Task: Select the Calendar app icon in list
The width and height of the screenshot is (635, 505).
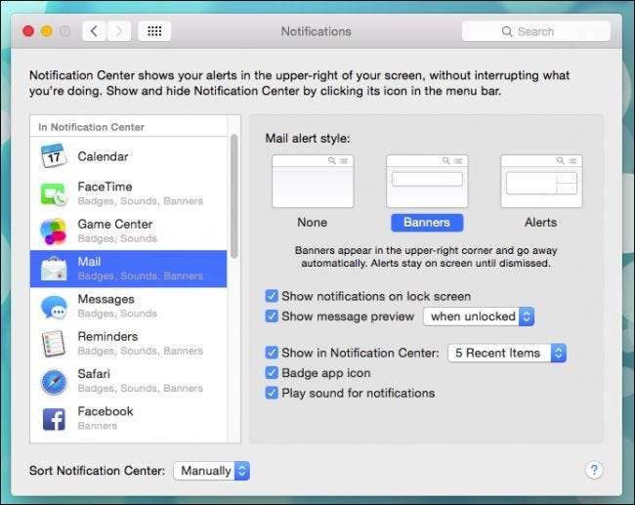Action: tap(53, 156)
